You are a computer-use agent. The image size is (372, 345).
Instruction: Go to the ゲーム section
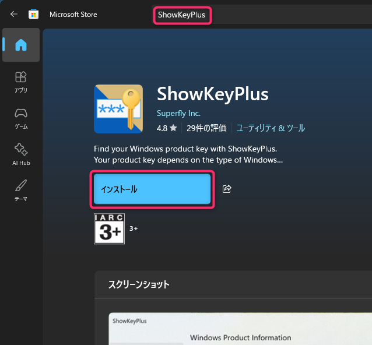[21, 118]
